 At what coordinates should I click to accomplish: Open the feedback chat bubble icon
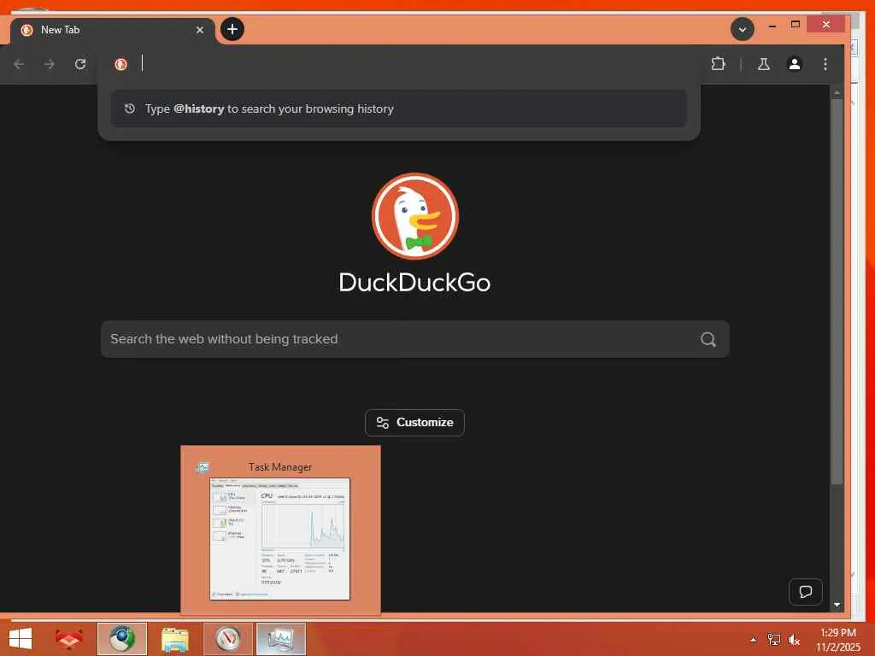pyautogui.click(x=805, y=592)
